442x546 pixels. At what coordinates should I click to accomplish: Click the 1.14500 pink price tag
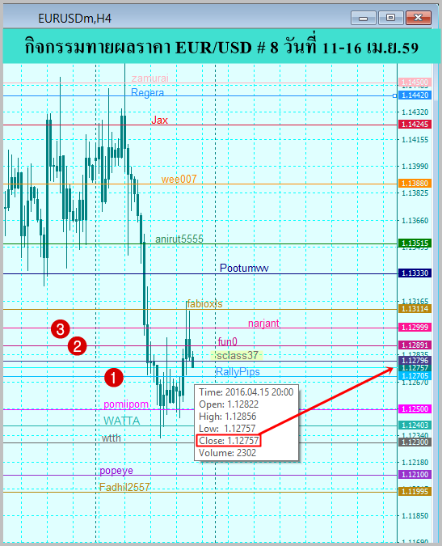click(415, 83)
